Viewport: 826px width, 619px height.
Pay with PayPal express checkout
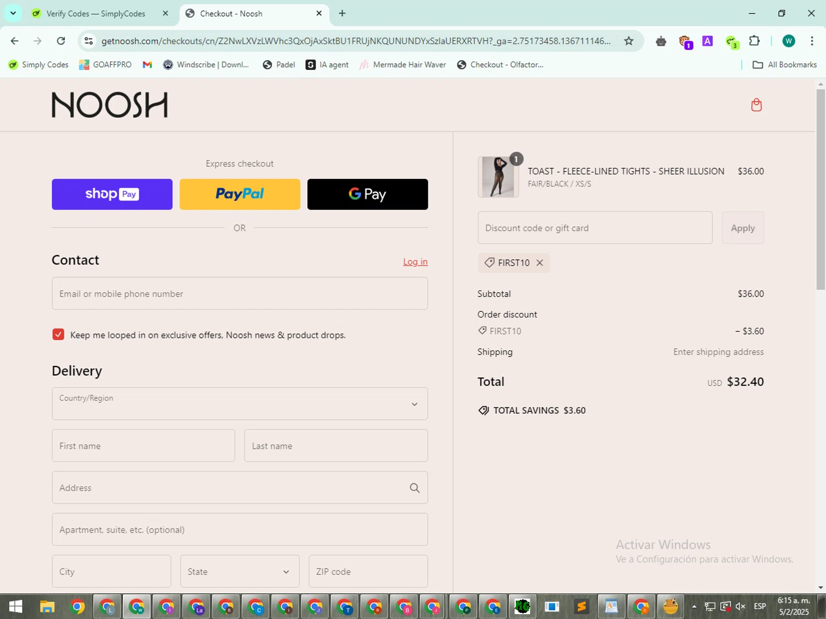click(240, 194)
